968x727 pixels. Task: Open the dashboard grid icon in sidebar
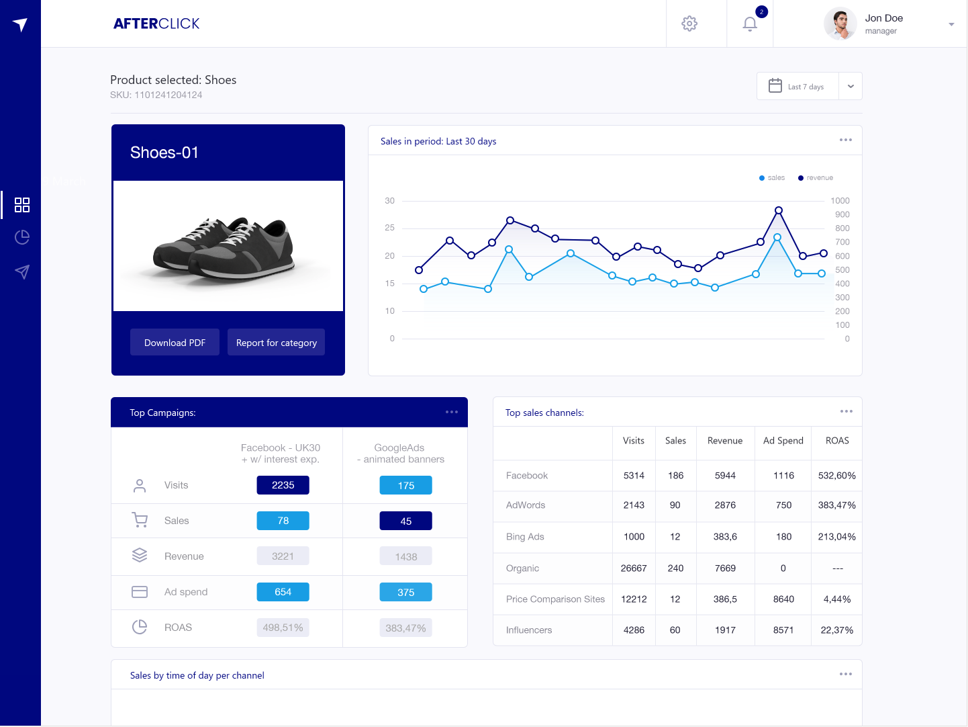(x=22, y=205)
